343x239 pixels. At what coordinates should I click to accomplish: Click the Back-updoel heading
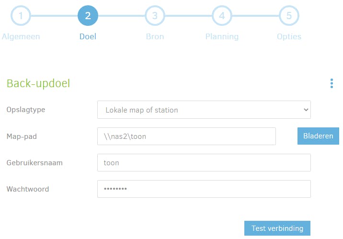coord(38,83)
